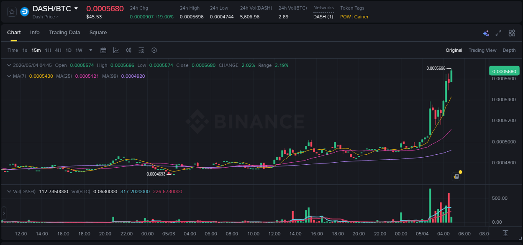
Task: Expand the left side panel arrow
Action: (4, 213)
